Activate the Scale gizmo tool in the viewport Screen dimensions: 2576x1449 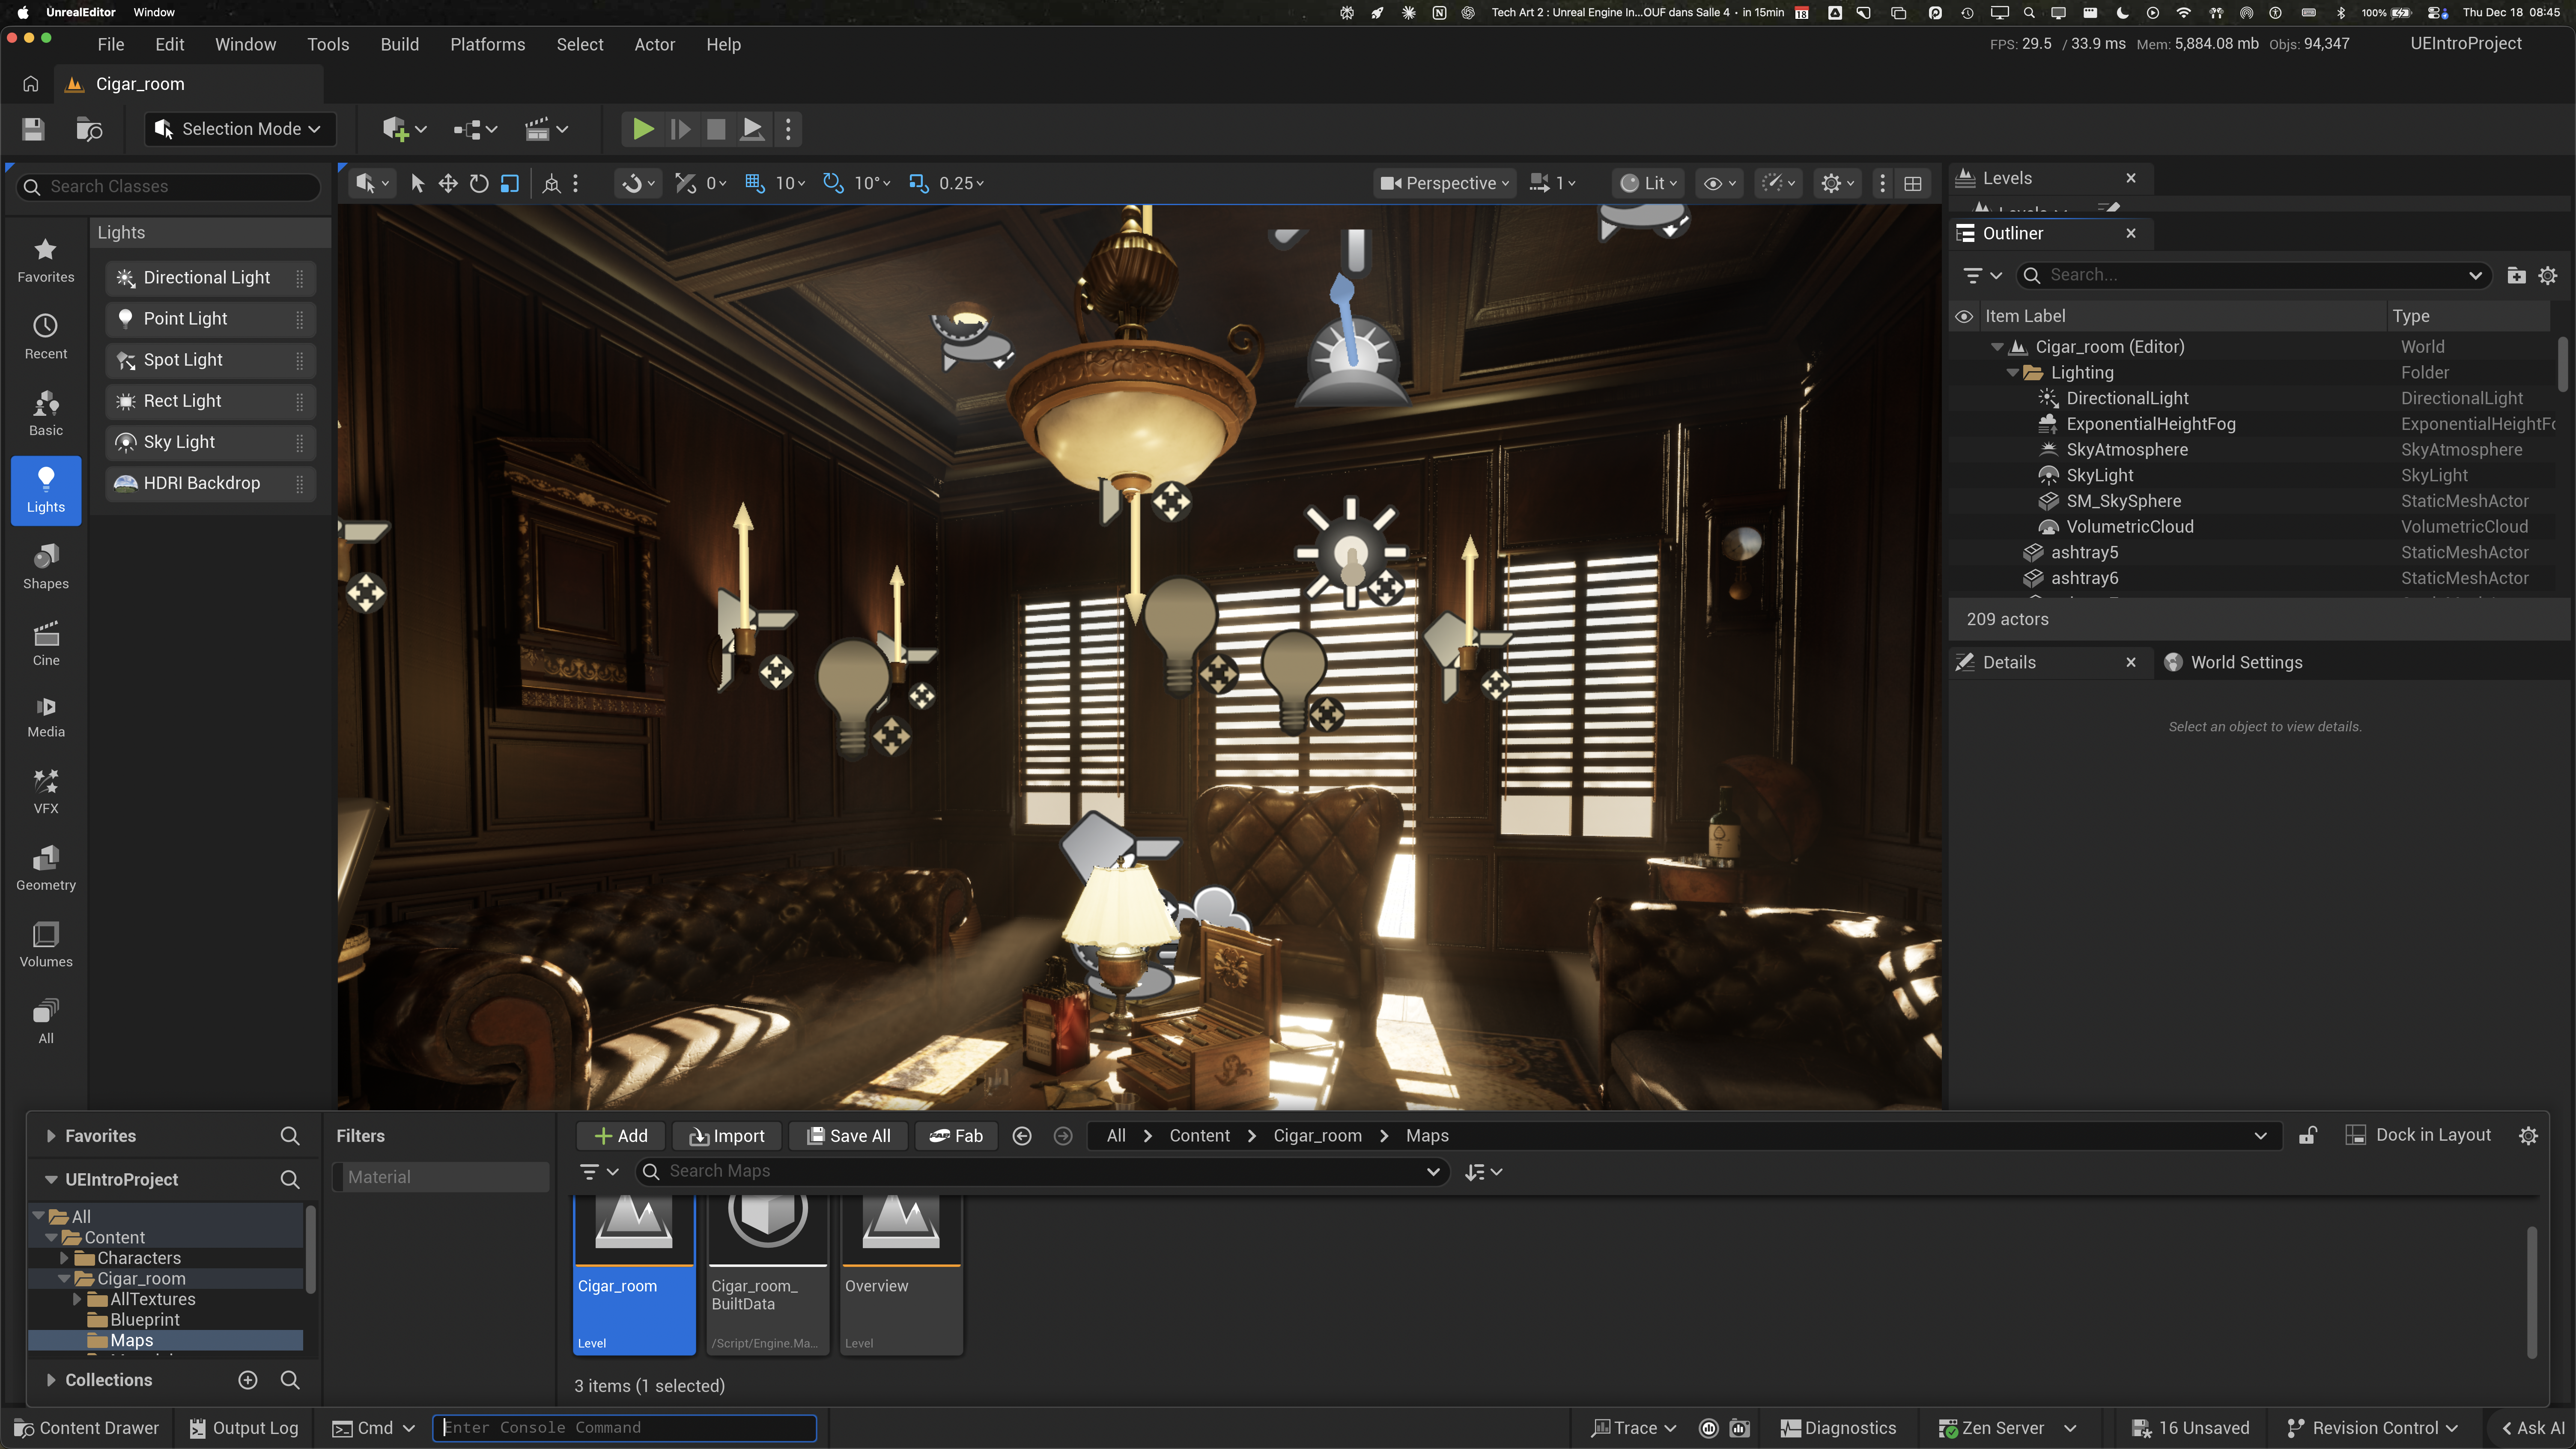(x=510, y=183)
